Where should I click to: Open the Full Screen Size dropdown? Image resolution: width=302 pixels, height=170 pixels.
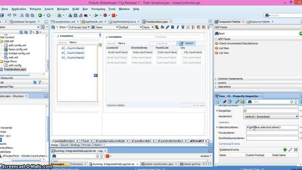[x=79, y=27]
